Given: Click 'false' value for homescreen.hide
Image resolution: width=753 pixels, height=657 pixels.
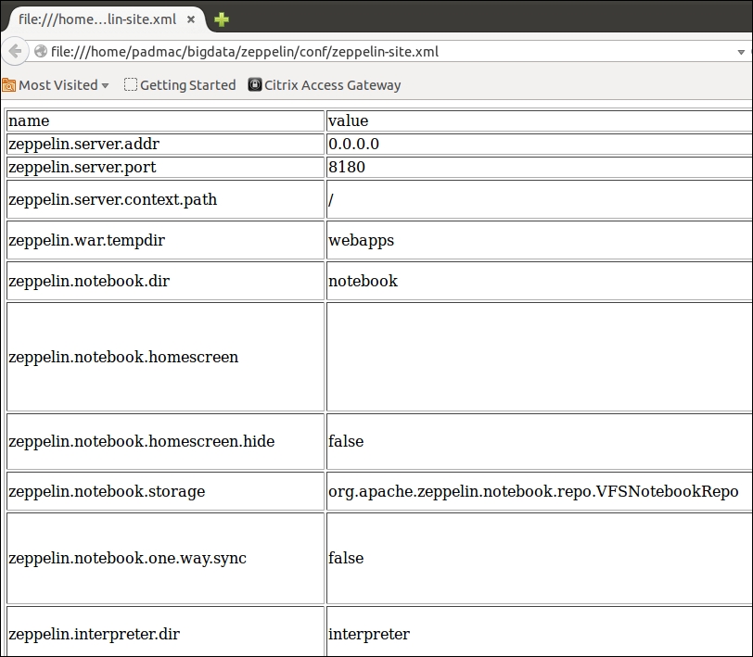Looking at the screenshot, I should (x=540, y=441).
